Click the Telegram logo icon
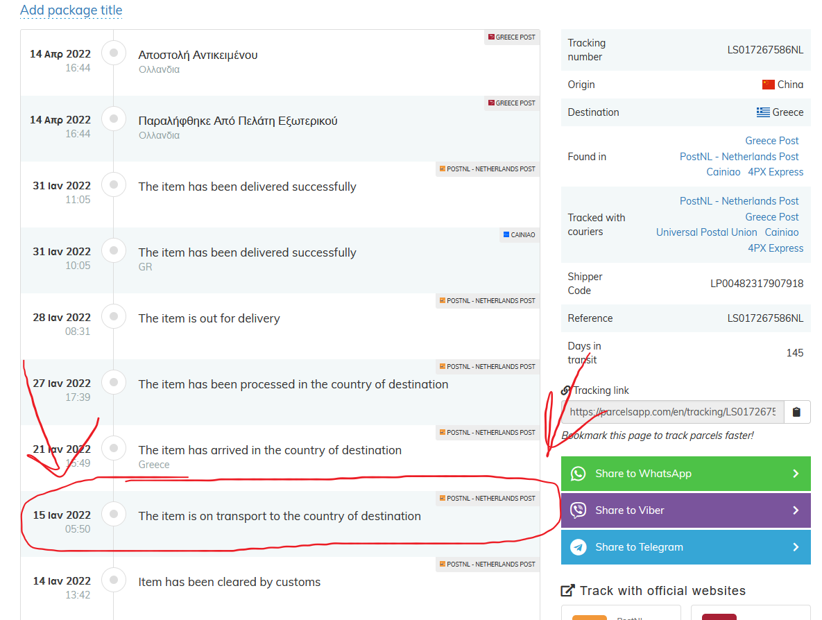This screenshot has width=822, height=620. [x=579, y=547]
